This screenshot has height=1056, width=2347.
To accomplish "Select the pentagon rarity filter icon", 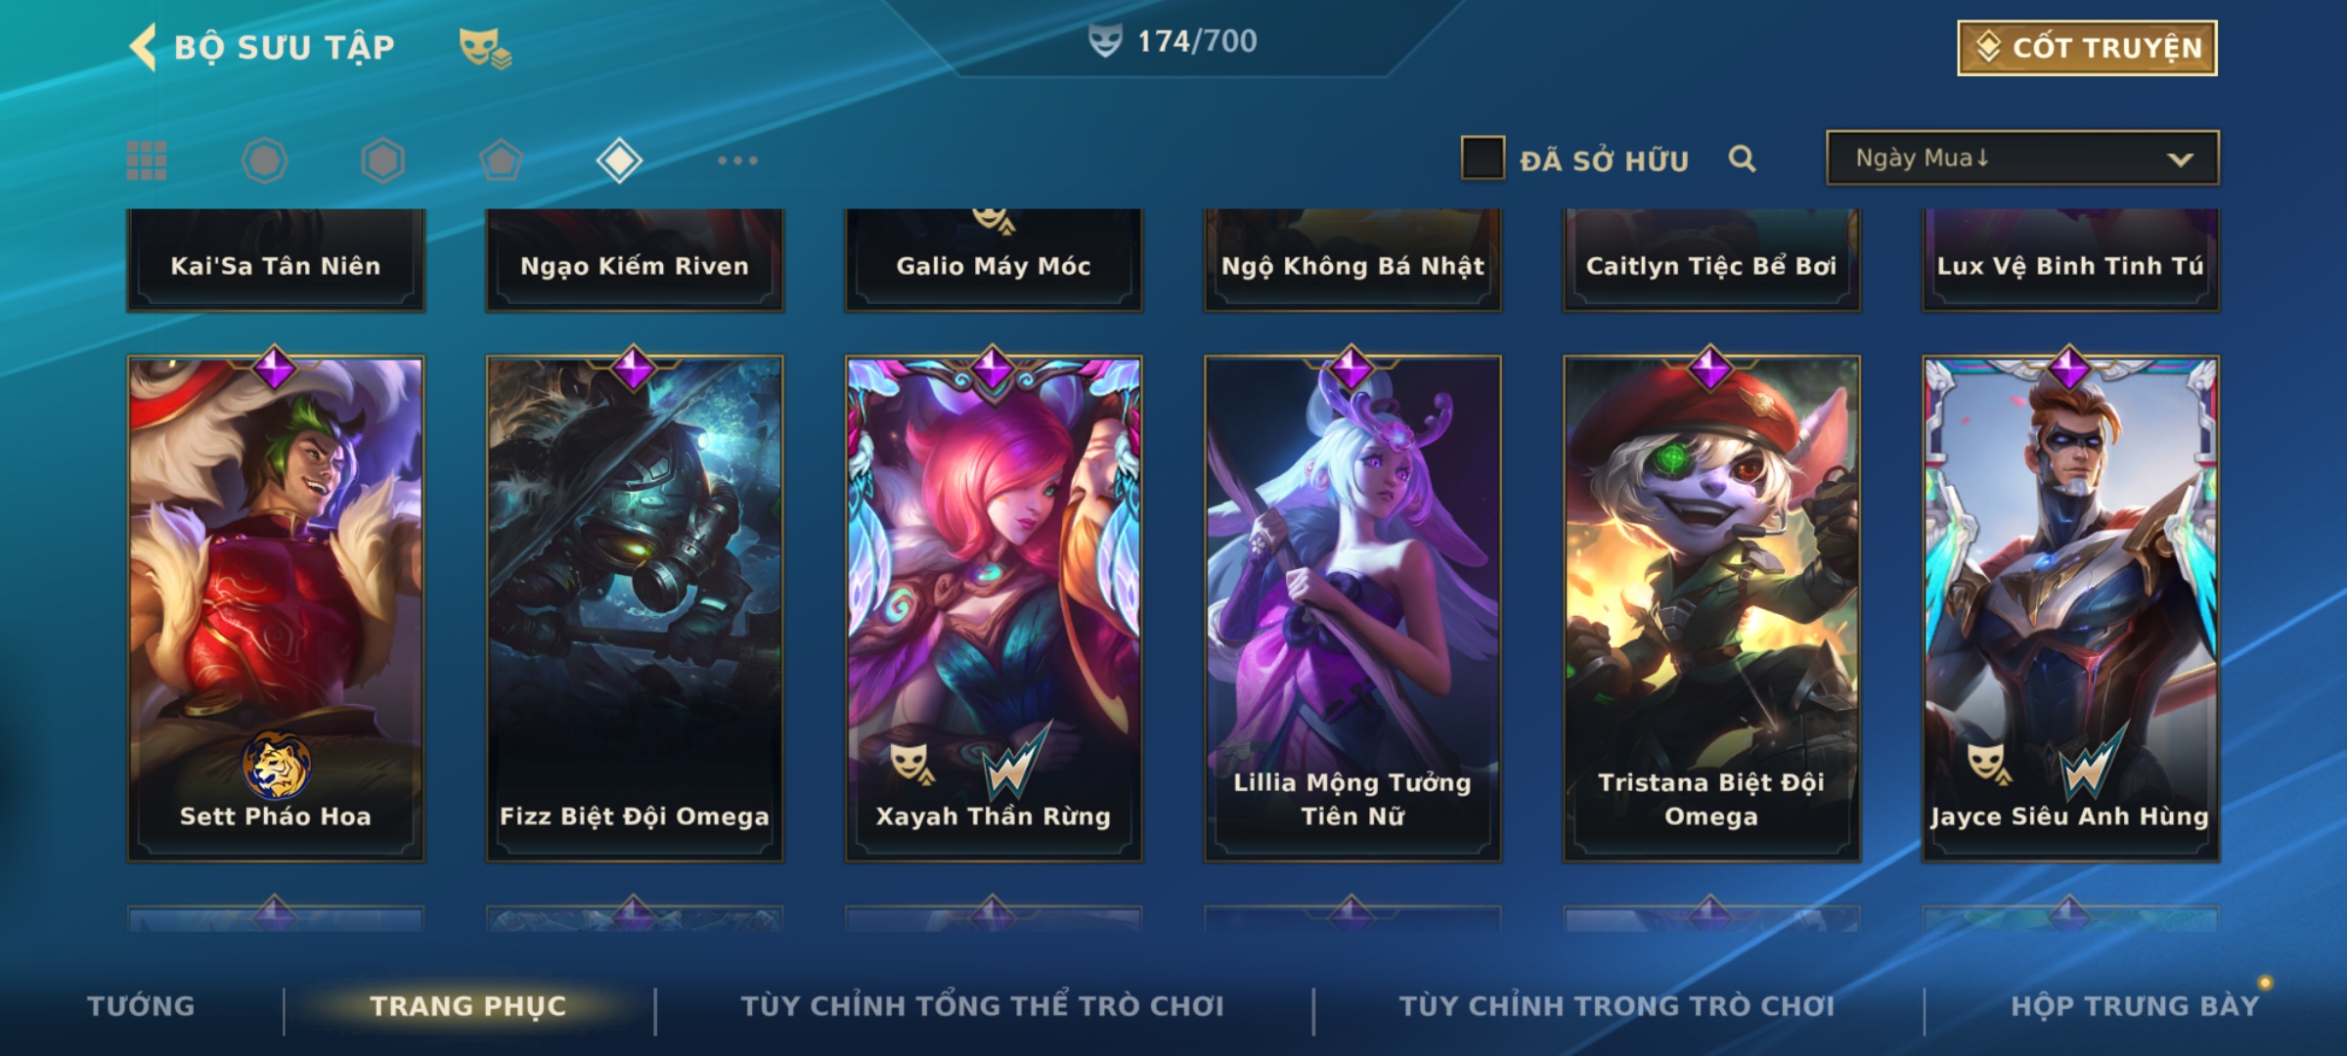I will click(x=501, y=160).
